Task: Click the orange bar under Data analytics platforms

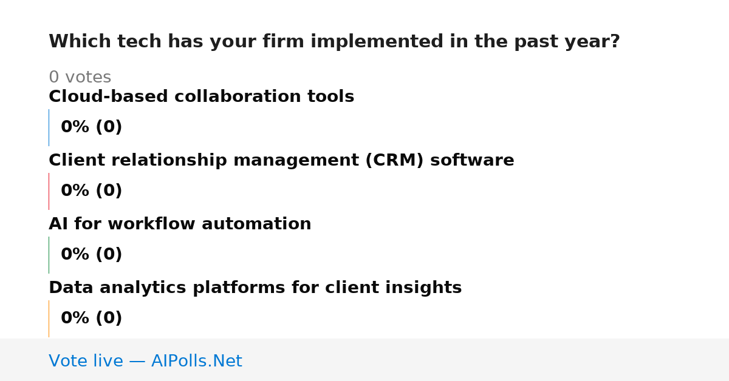Action: [49, 319]
